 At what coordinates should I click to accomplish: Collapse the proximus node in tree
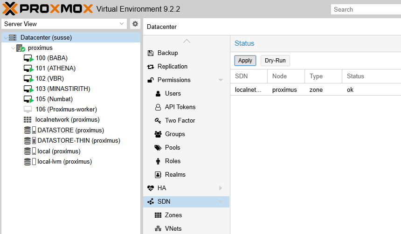[13, 48]
